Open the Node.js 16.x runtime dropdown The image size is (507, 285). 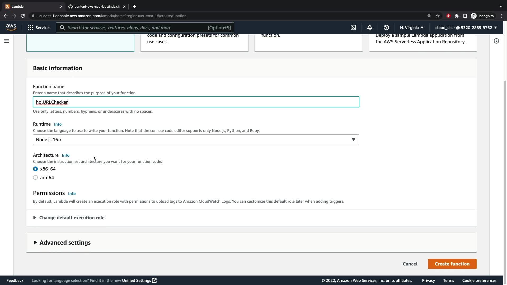coord(196,140)
